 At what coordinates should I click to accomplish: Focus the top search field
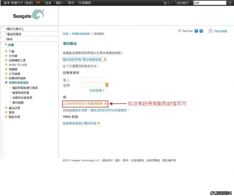tap(210, 3)
